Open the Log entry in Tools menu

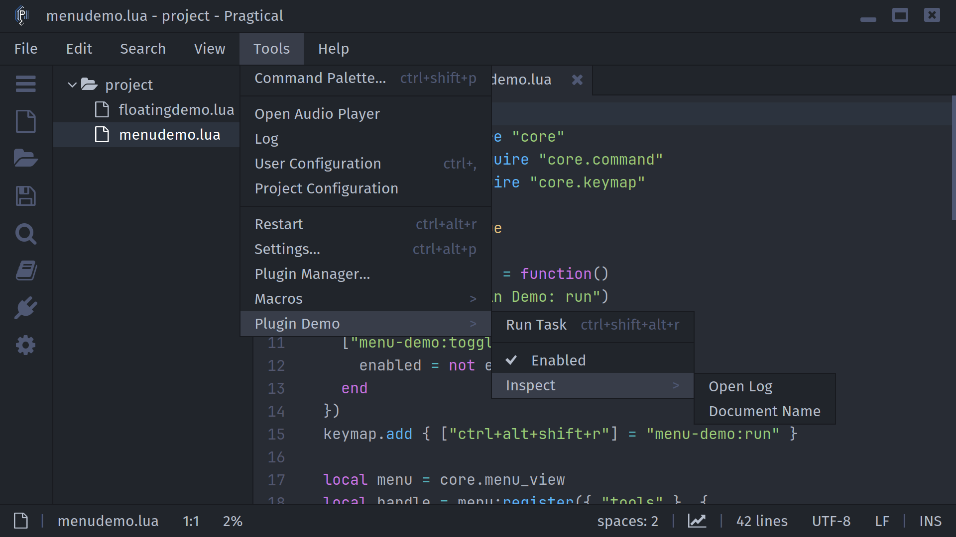[365, 139]
